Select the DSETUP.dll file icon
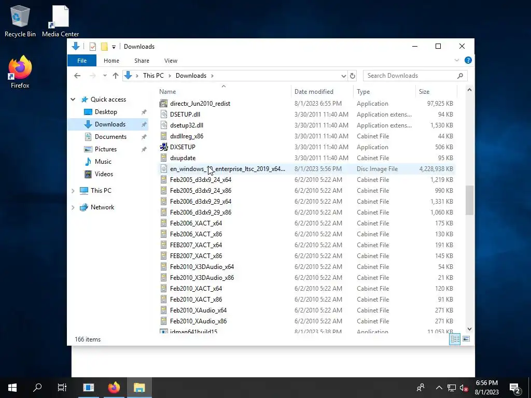 click(163, 115)
